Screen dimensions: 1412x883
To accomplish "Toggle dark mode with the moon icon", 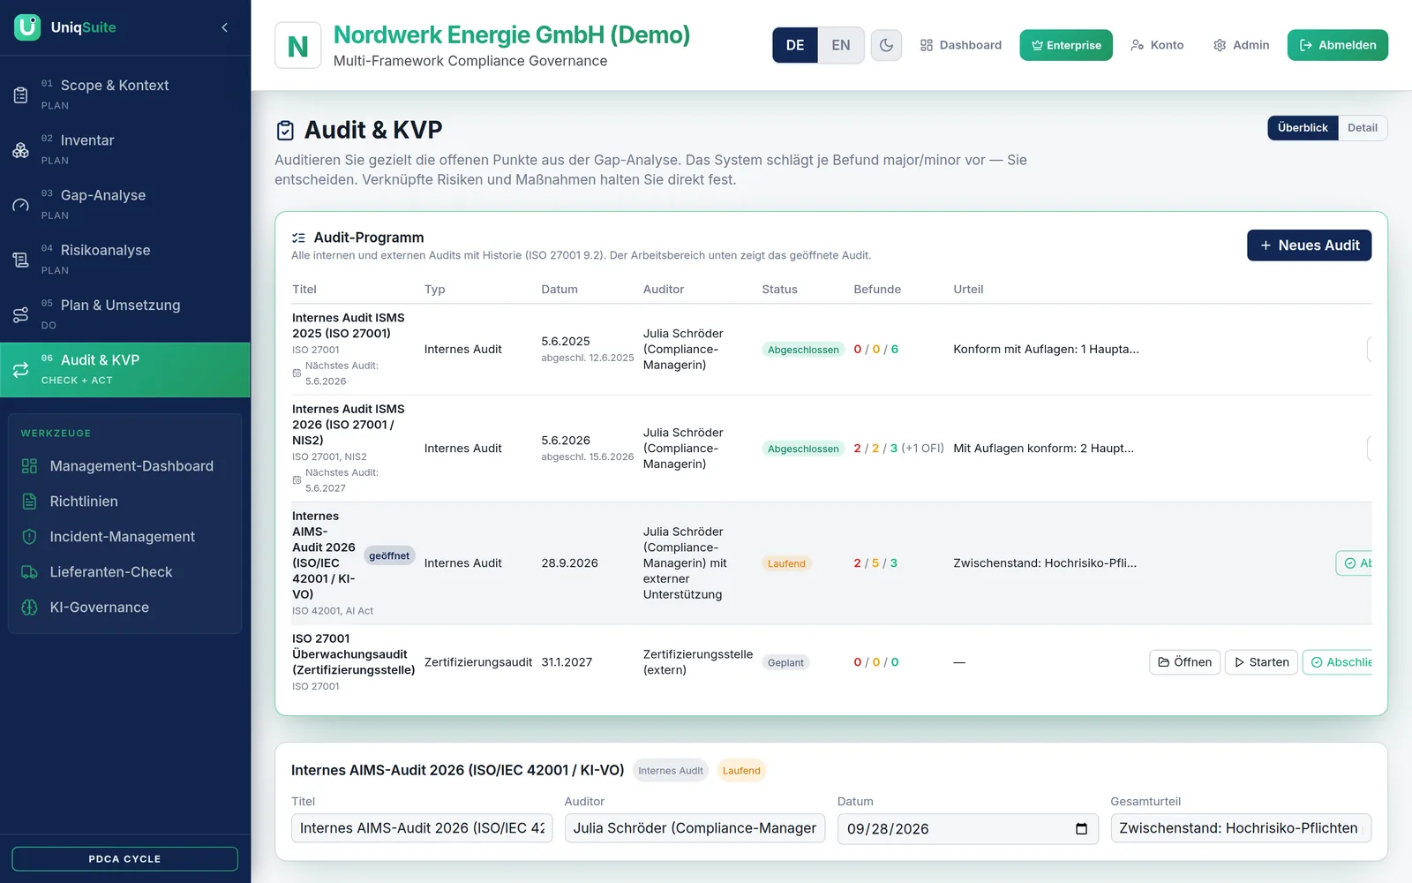I will pyautogui.click(x=886, y=45).
